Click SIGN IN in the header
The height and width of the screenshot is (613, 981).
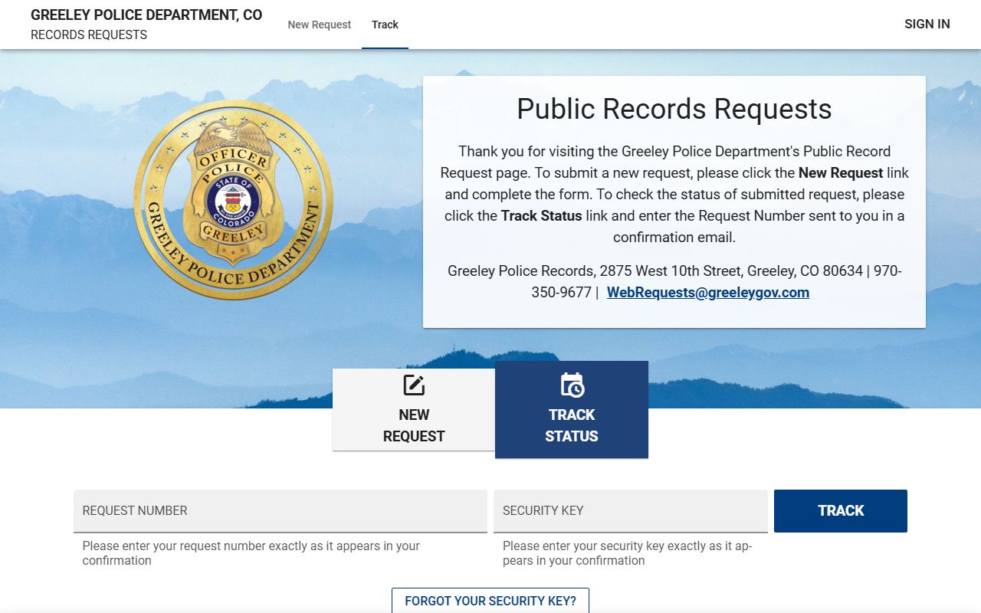click(x=927, y=24)
